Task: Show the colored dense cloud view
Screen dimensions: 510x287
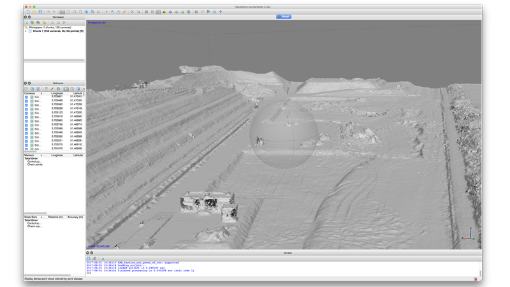Action: pyautogui.click(x=152, y=11)
